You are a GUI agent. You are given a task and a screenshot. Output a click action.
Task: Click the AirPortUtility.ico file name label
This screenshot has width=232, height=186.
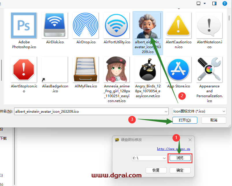pos(117,42)
